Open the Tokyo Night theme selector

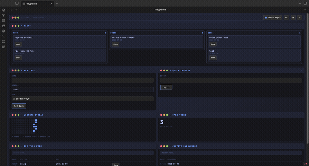273,18
